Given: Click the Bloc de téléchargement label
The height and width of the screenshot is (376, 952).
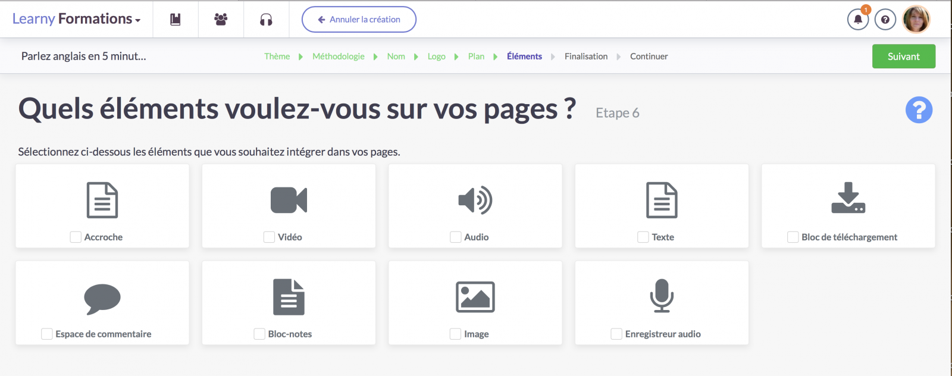Looking at the screenshot, I should point(849,237).
